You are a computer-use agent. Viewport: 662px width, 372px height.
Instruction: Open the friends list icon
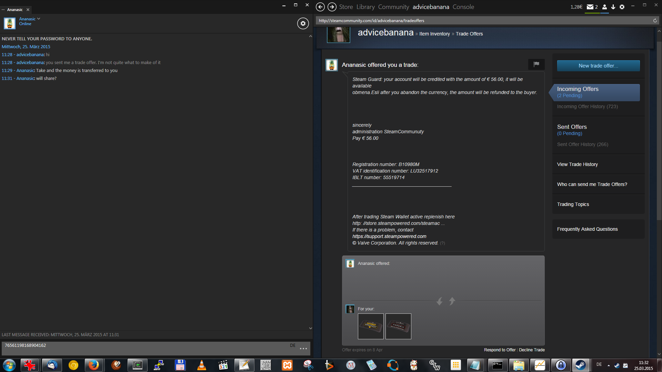click(x=604, y=7)
